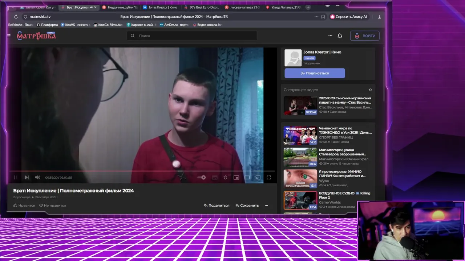
Task: Open browser downloads arrow icon
Action: click(x=379, y=17)
